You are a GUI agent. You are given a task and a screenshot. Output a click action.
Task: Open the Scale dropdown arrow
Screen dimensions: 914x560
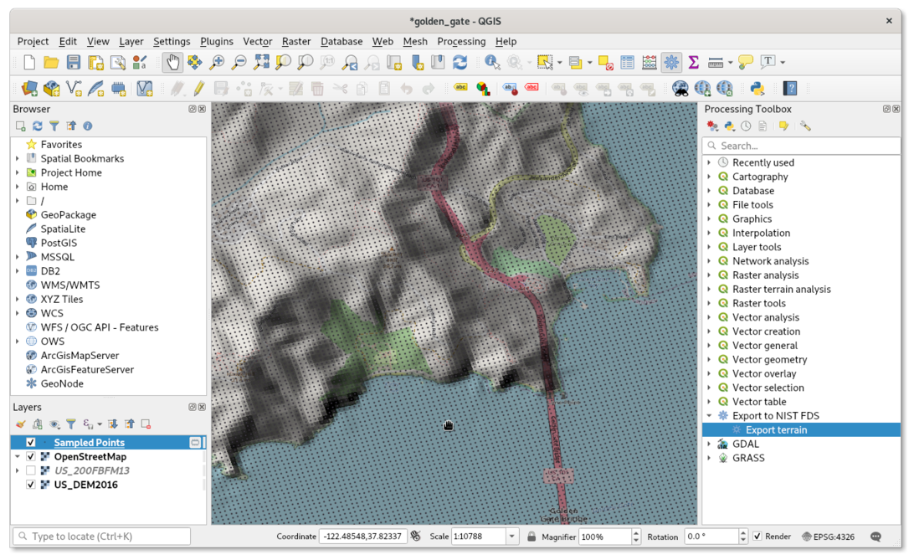coord(511,536)
